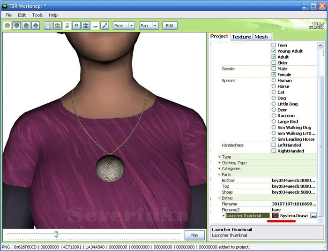
Task: Click the grid display toolbar icon
Action: 48,26
